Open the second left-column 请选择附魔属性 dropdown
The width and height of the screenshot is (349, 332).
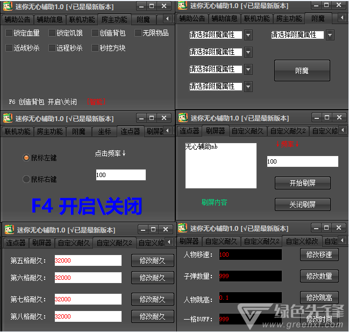[x=248, y=52]
